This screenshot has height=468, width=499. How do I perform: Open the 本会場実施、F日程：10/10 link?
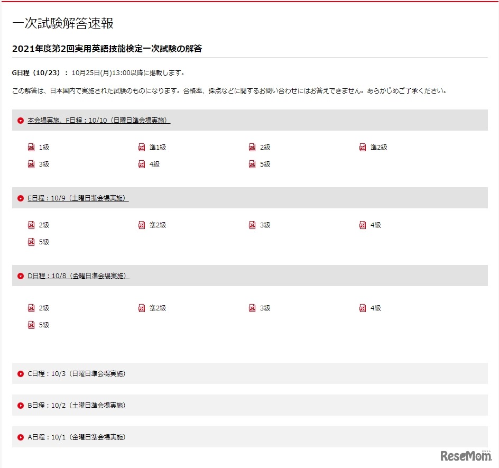[x=98, y=120]
